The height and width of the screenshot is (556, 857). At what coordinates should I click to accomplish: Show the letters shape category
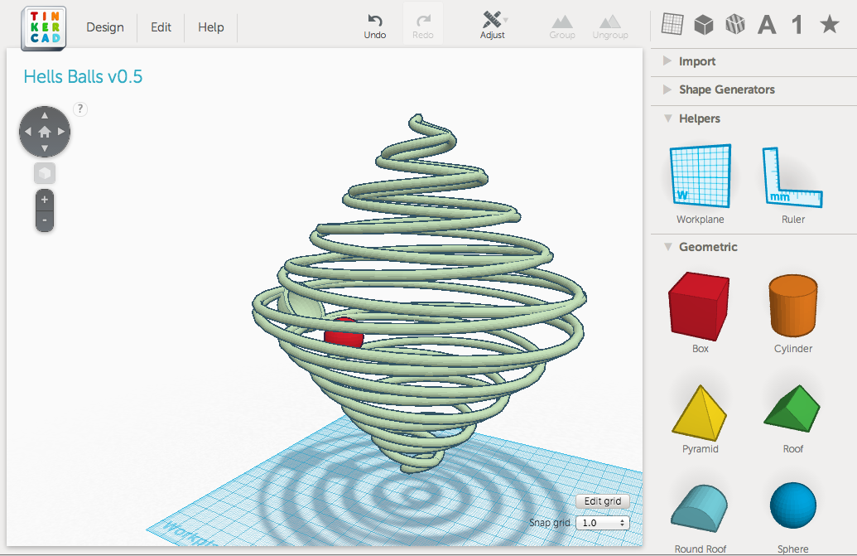click(x=767, y=25)
